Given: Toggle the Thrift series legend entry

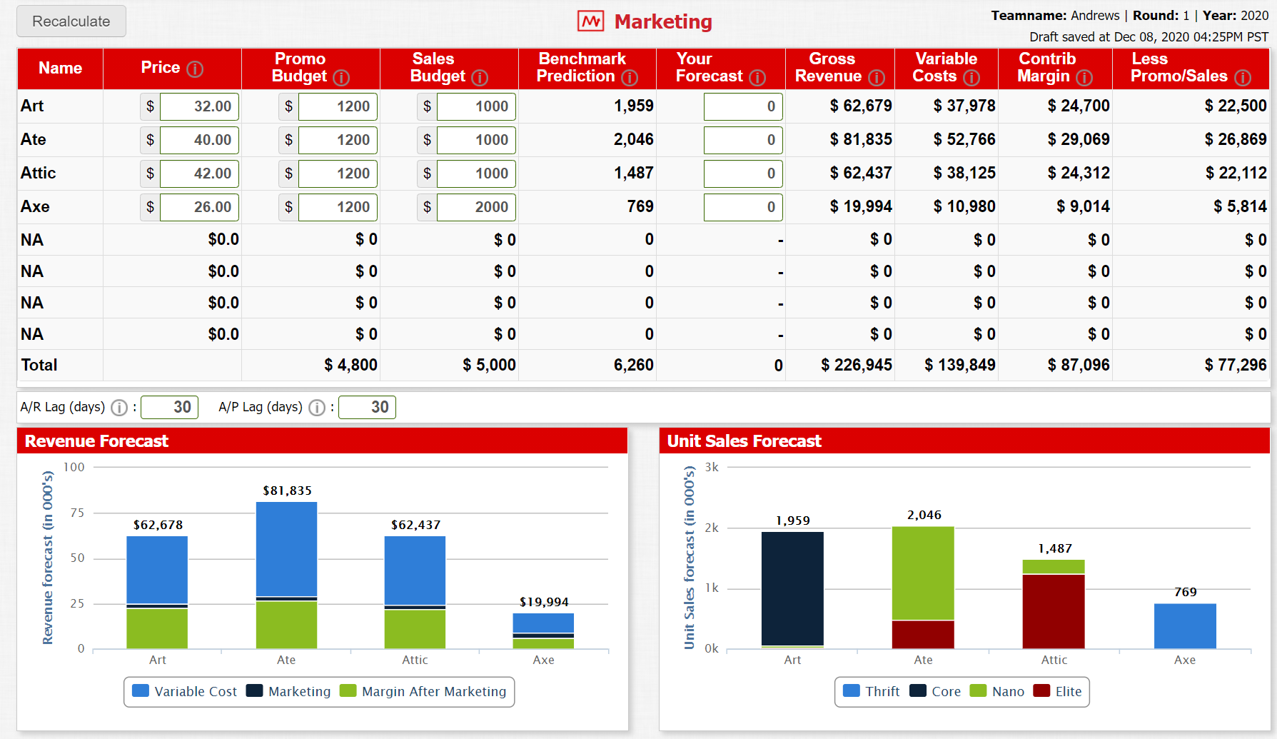Looking at the screenshot, I should coord(872,691).
